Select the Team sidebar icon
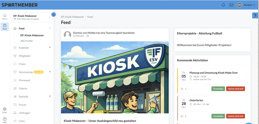 [x=5, y=27]
